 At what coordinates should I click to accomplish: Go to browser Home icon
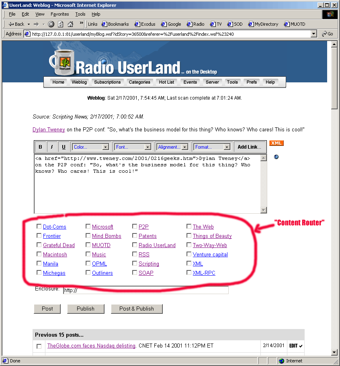(x=70, y=24)
